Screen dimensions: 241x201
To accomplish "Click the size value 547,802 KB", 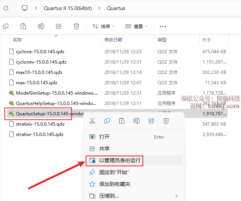I will coord(214,124).
